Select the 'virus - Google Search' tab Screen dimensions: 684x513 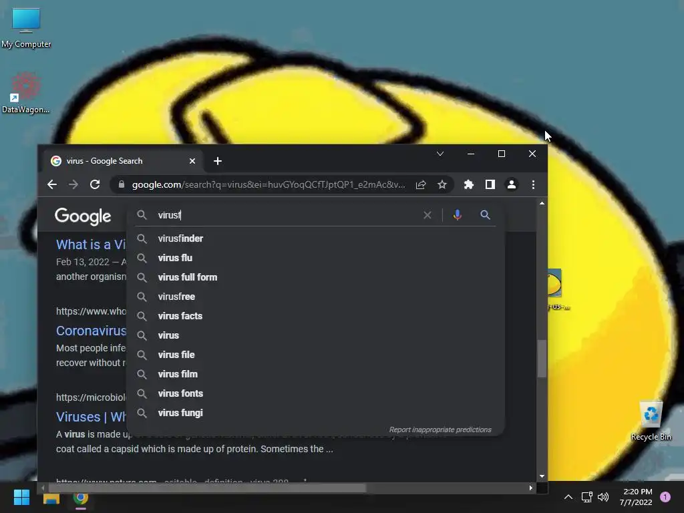coord(122,161)
